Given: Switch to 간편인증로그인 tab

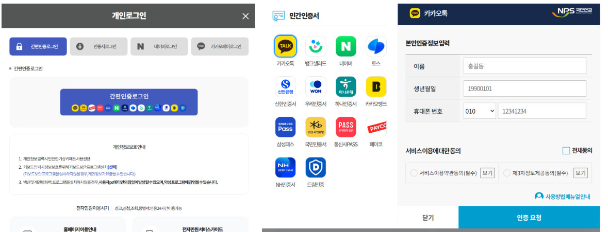Looking at the screenshot, I should (38, 46).
